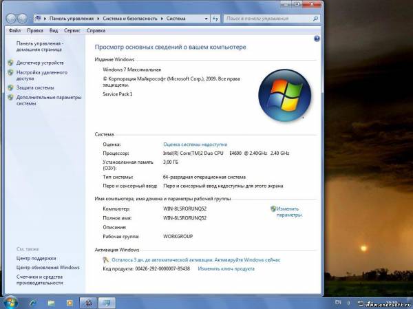Click the EN language indicator in tray
The height and width of the screenshot is (309, 413).
(x=338, y=302)
